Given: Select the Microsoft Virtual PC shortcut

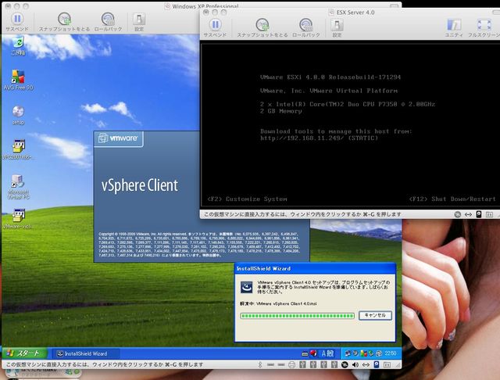Looking at the screenshot, I should point(18,187).
